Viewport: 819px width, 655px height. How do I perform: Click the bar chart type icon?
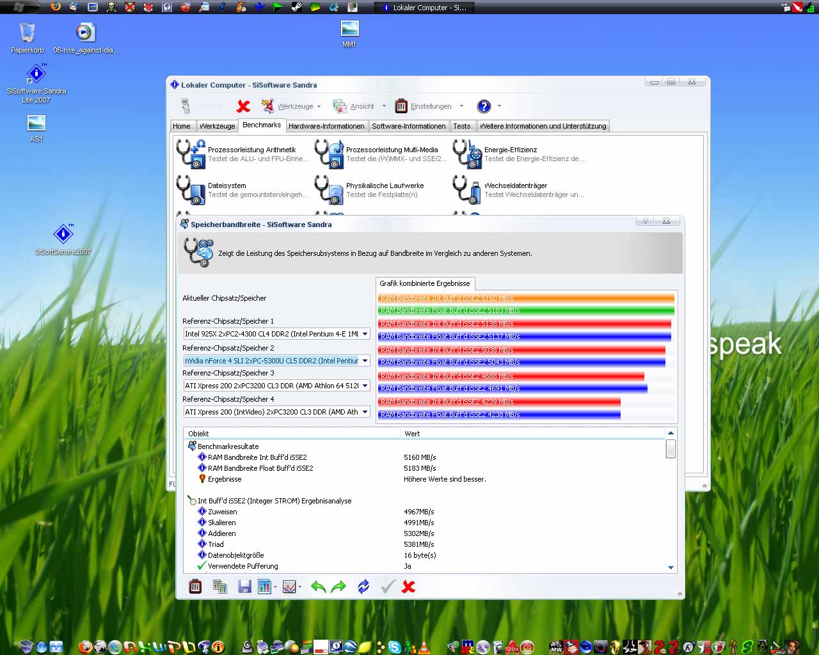pyautogui.click(x=264, y=586)
